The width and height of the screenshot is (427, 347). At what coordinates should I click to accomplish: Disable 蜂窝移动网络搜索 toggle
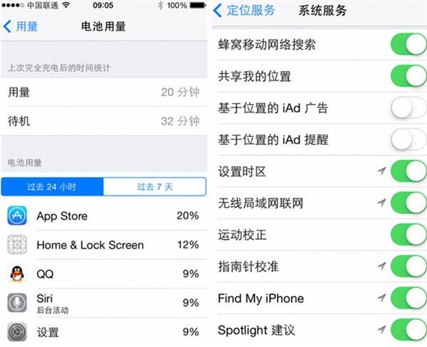[408, 44]
